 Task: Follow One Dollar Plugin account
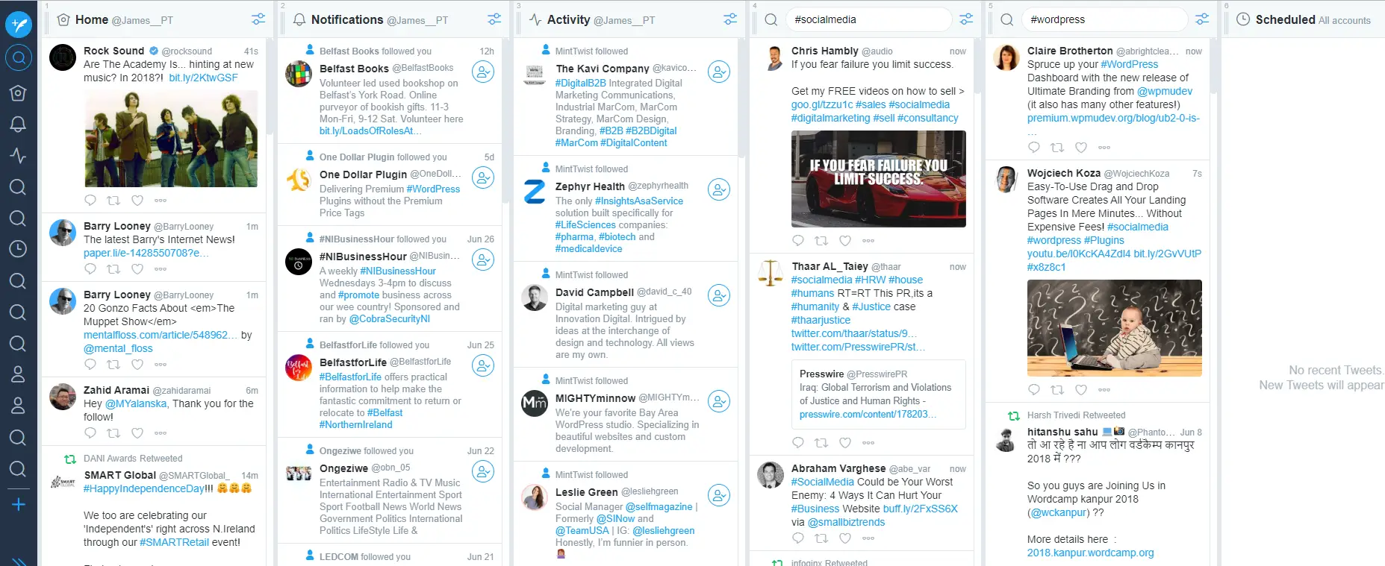coord(483,177)
